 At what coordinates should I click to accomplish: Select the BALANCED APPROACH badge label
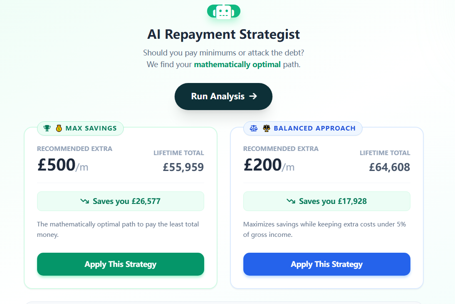click(x=315, y=128)
